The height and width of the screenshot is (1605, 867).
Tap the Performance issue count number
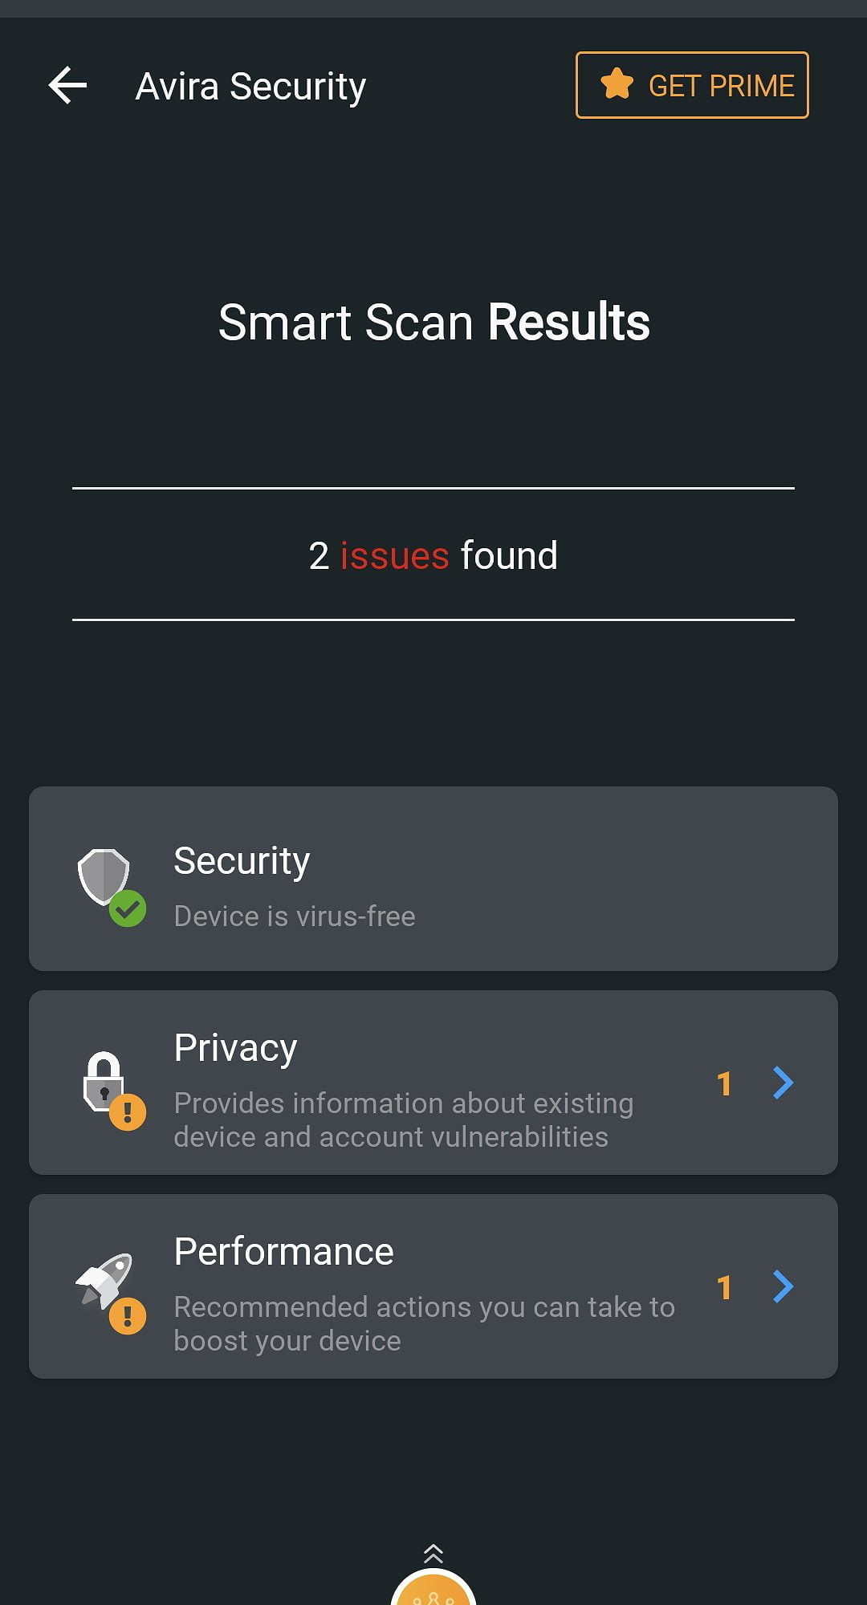724,1288
